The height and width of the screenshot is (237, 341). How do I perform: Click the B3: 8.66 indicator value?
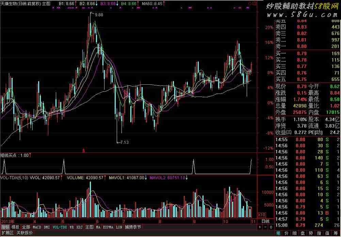(x=108, y=3)
